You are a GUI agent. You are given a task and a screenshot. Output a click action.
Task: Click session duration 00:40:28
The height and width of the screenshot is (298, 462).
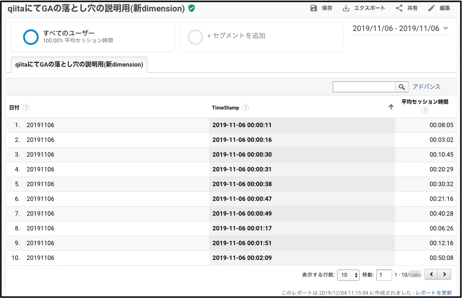pos(442,214)
